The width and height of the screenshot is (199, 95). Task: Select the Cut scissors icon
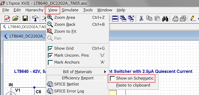(141, 19)
